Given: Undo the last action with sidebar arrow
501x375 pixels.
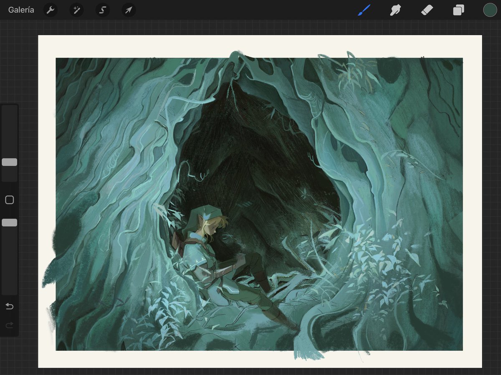Looking at the screenshot, I should pos(9,306).
